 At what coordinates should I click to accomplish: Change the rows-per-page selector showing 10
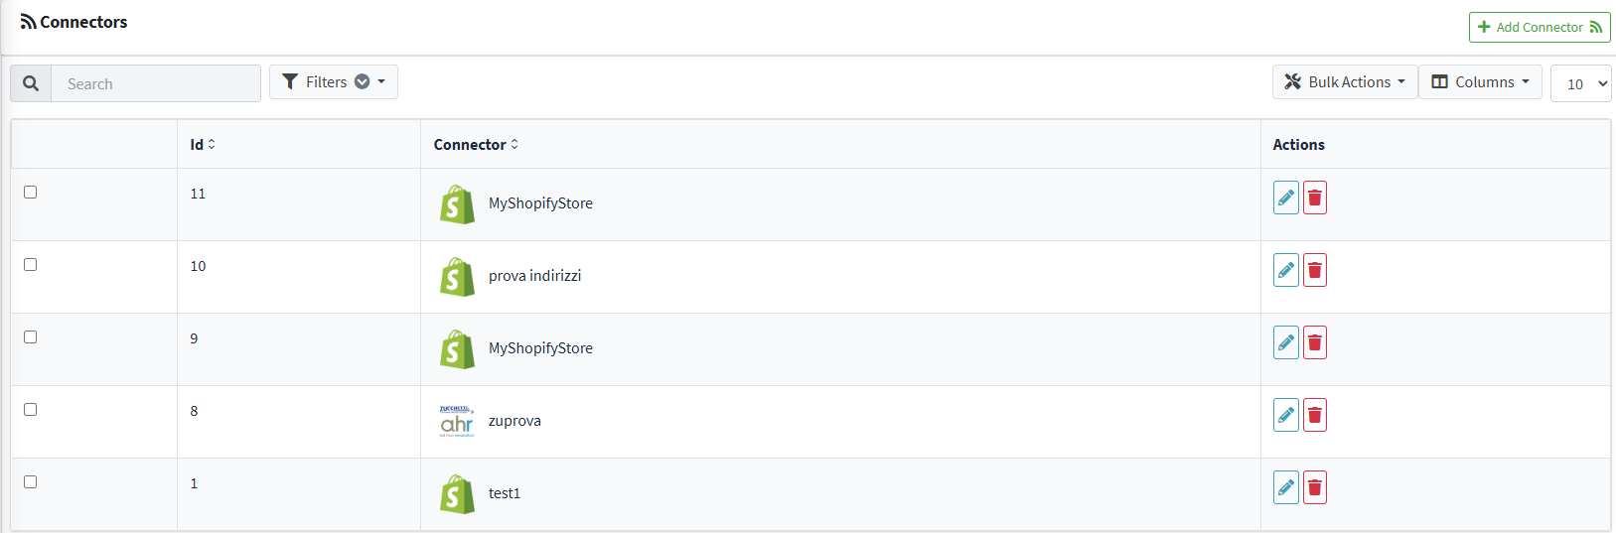(1580, 83)
